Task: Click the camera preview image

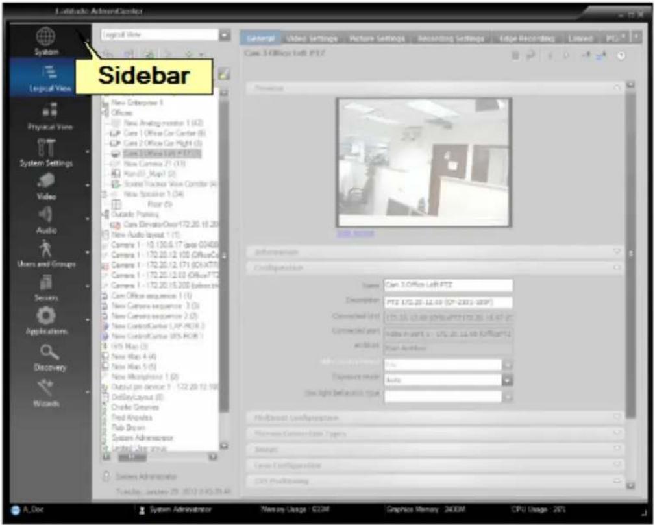Action: tap(424, 162)
